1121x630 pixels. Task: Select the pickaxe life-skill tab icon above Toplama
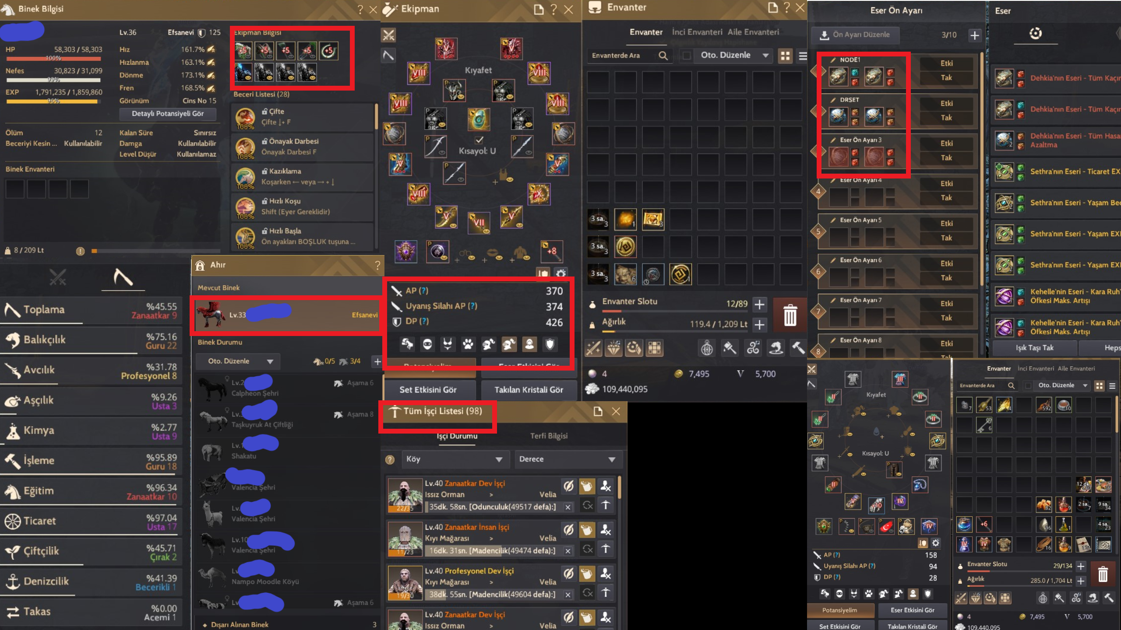click(123, 277)
